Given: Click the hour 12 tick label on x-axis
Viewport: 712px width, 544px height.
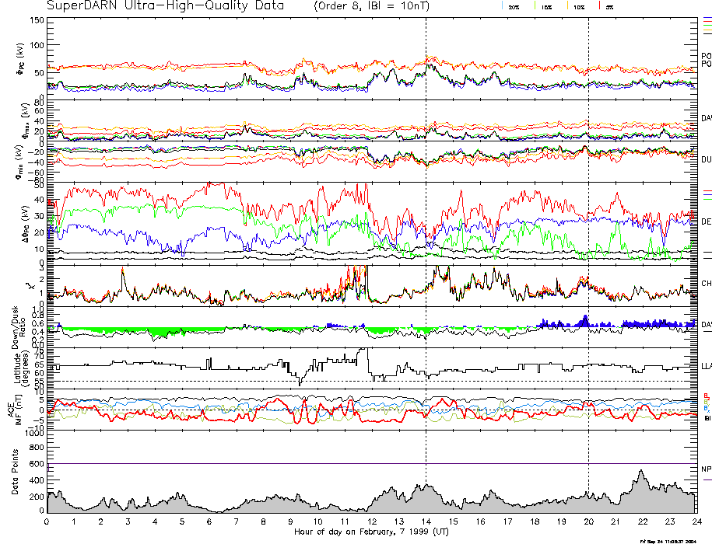Looking at the screenshot, I should tap(372, 521).
